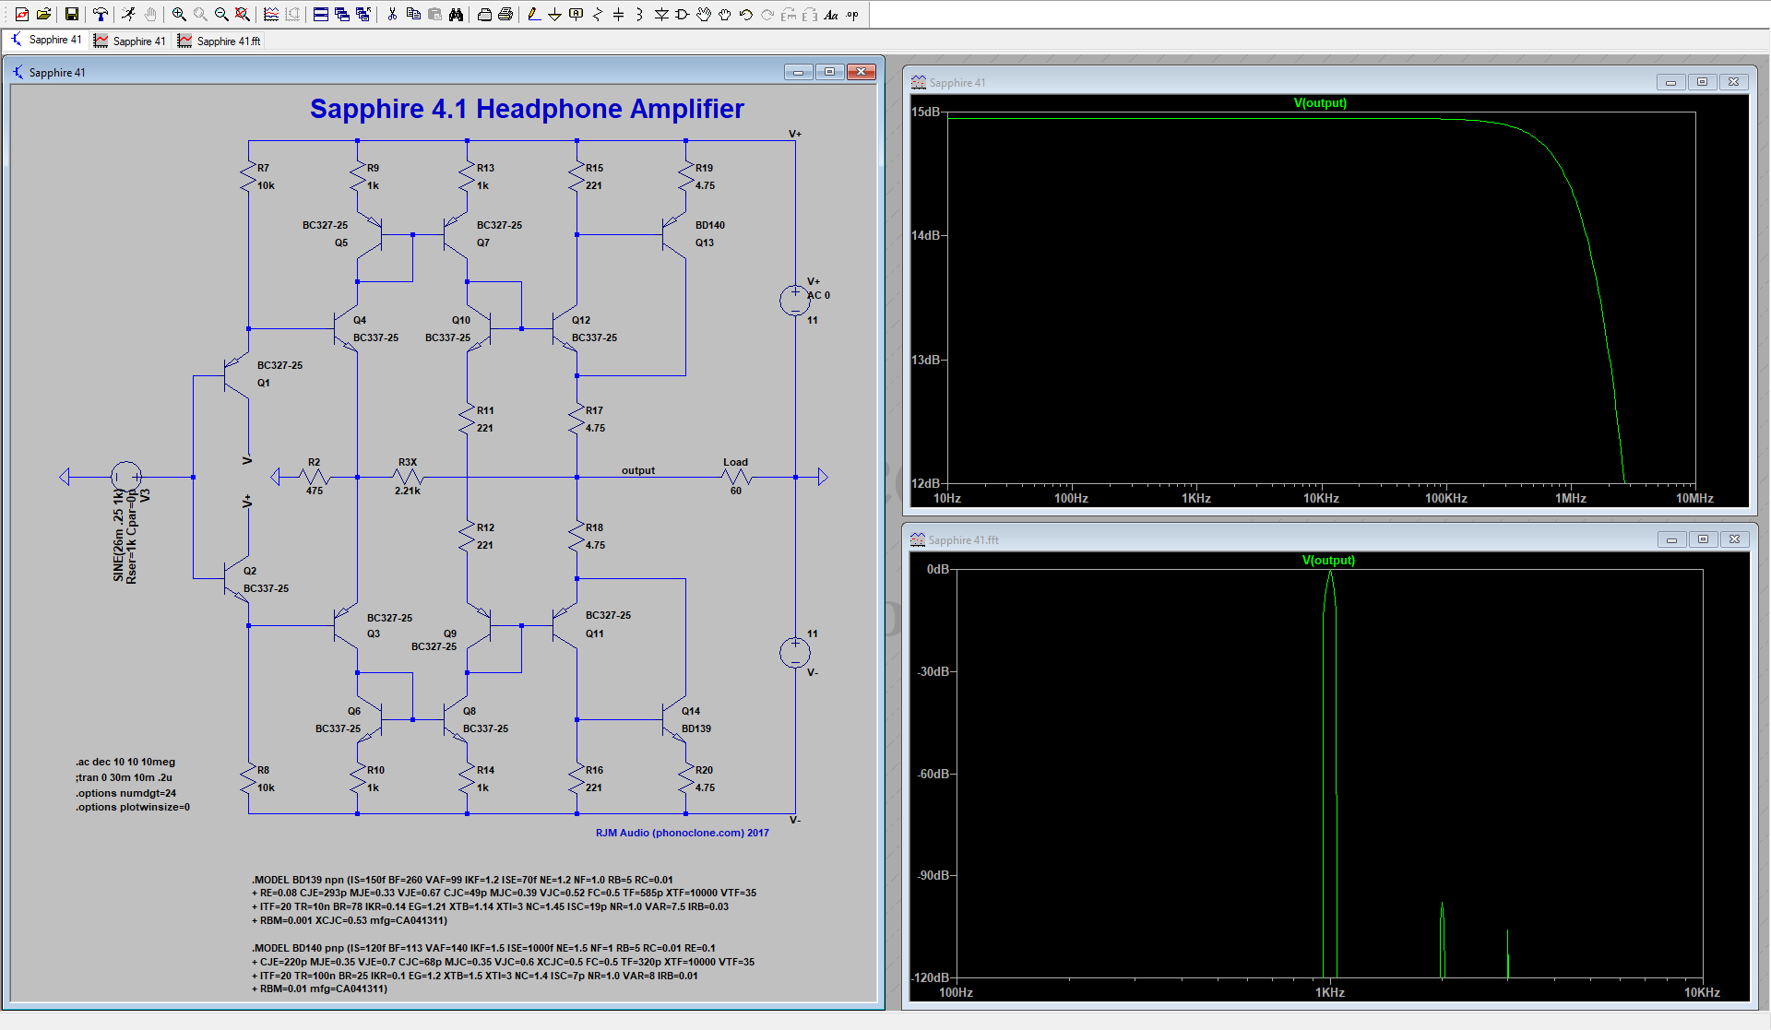Click V(output) trace label in FFT plot
This screenshot has width=1771, height=1030.
pyautogui.click(x=1328, y=561)
